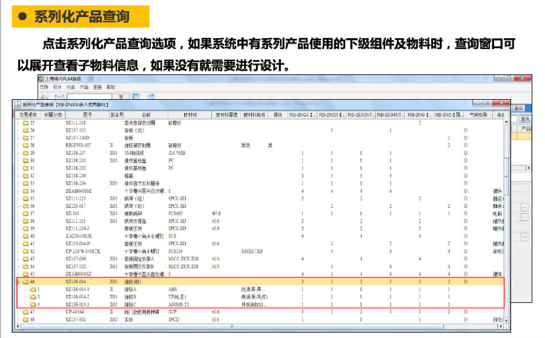Click the folder icon of row 29
Viewport: 545px width, 338px height.
click(25, 153)
